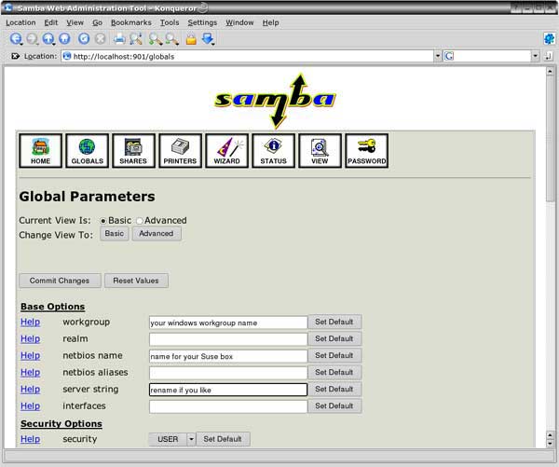Viewport: 559px width, 467px height.
Task: Open Back button history dropdown arrow
Action: coord(21,44)
